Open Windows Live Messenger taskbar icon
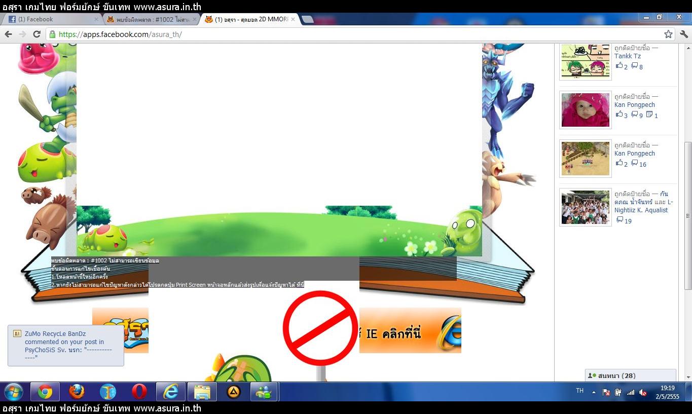692x414 pixels. coord(264,392)
